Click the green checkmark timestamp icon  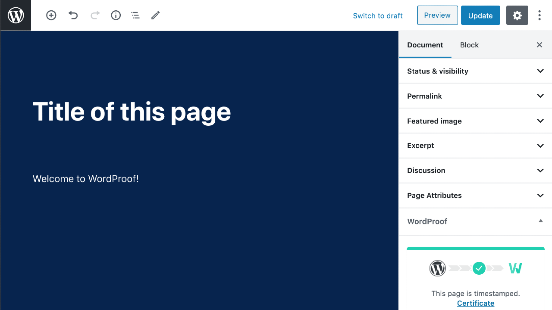[479, 268]
